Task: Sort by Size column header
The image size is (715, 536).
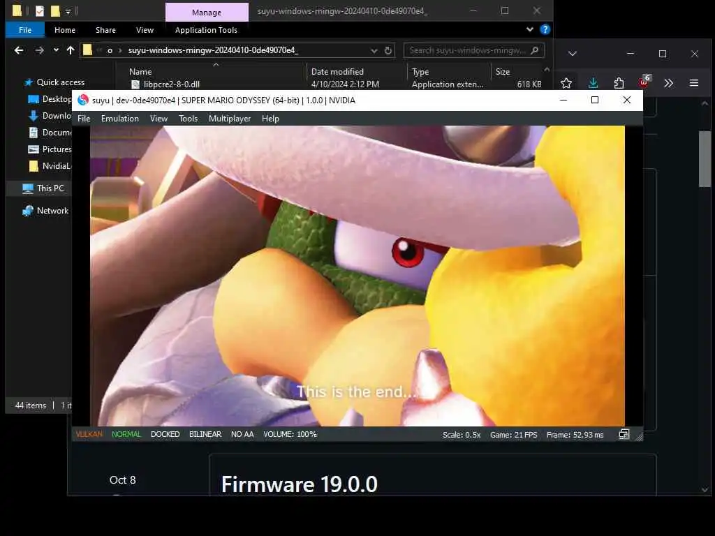Action: (503, 72)
